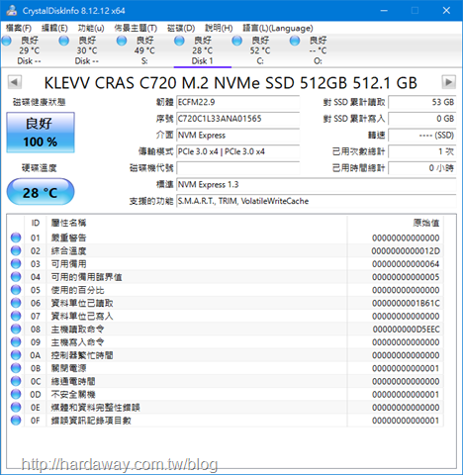Click the status icon of attribute 0B
The width and height of the screenshot is (463, 475).
point(16,368)
